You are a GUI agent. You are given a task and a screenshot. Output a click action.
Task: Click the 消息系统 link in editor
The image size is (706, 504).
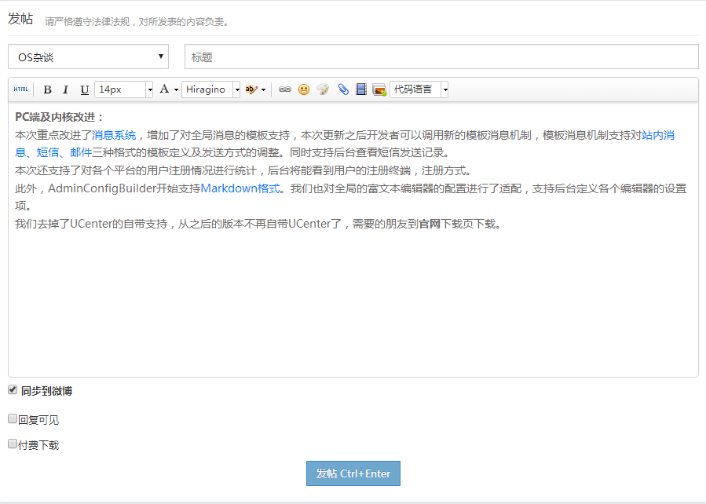point(114,135)
